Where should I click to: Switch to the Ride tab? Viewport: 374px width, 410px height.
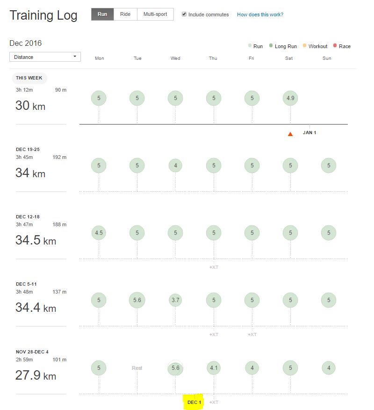coord(125,14)
